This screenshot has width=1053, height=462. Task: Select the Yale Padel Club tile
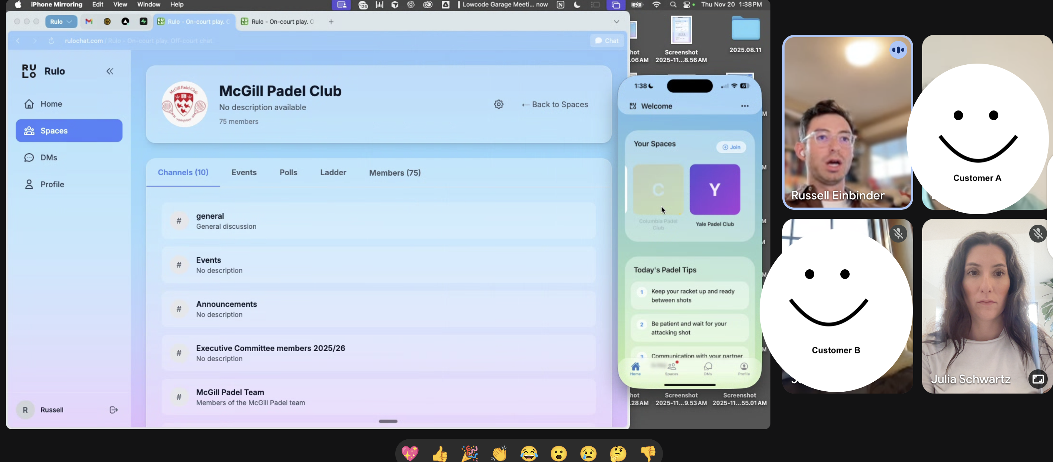(x=715, y=190)
